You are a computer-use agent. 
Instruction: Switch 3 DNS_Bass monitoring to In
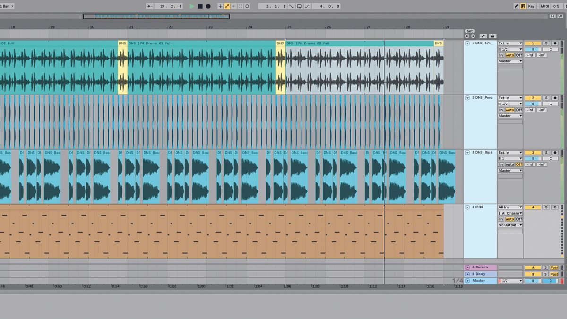point(501,164)
